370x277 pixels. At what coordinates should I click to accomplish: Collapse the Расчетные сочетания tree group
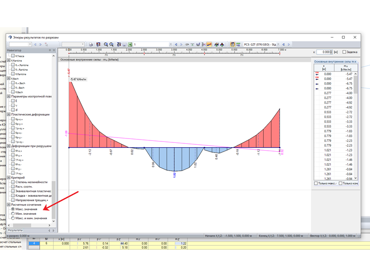coord(9,205)
